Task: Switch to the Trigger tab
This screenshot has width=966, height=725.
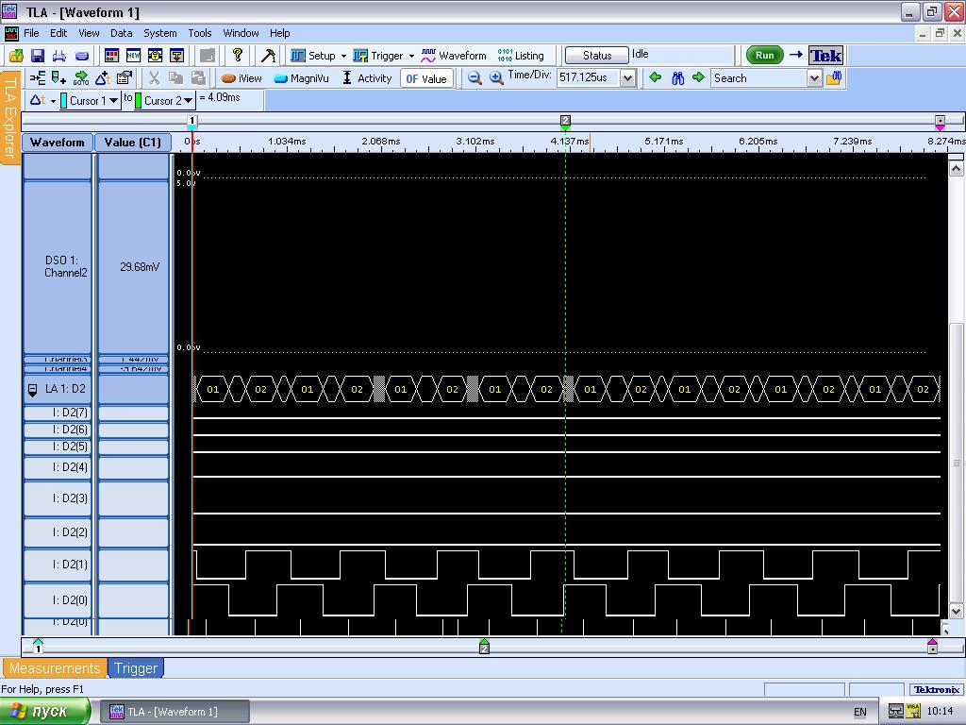Action: tap(136, 668)
